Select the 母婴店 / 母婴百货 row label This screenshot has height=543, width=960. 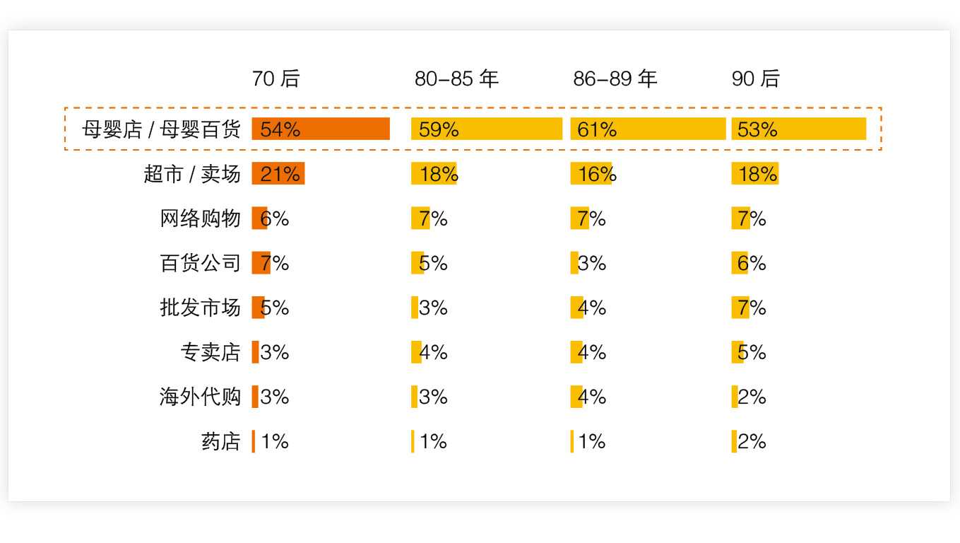pos(161,129)
